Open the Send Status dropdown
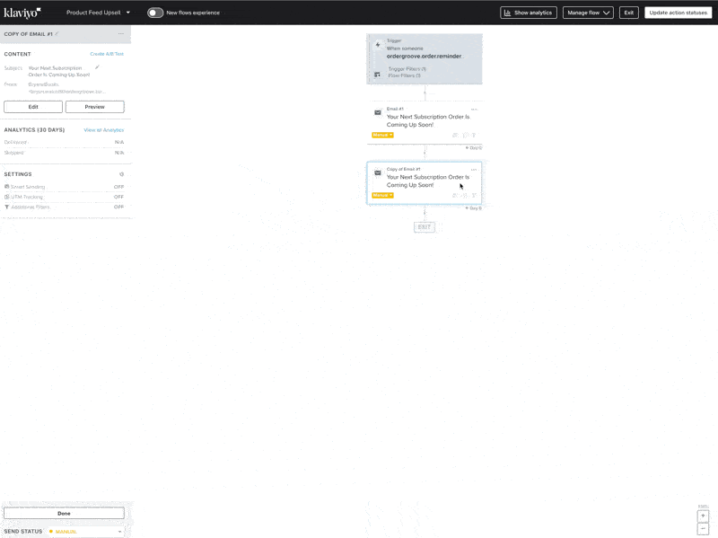Screen dimensions: 718x538 [x=85, y=532]
